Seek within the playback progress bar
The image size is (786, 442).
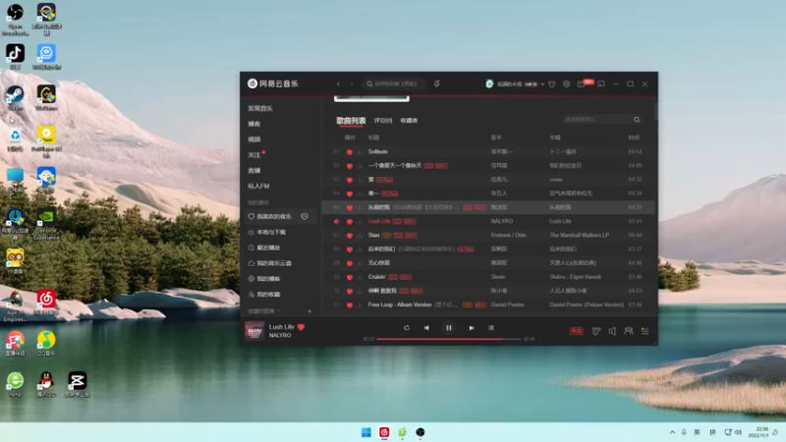tap(449, 339)
